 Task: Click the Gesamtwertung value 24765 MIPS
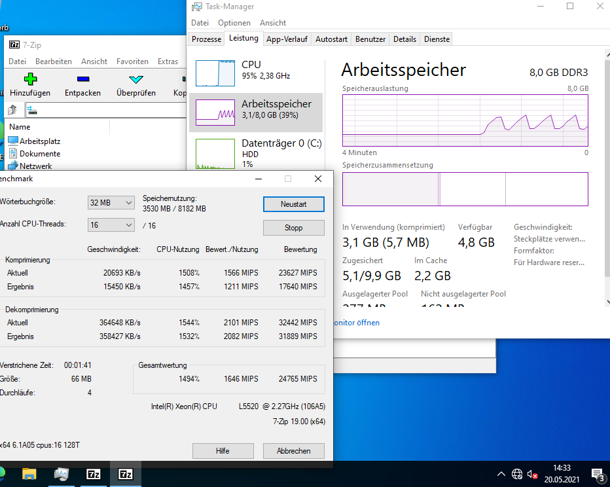(x=298, y=379)
